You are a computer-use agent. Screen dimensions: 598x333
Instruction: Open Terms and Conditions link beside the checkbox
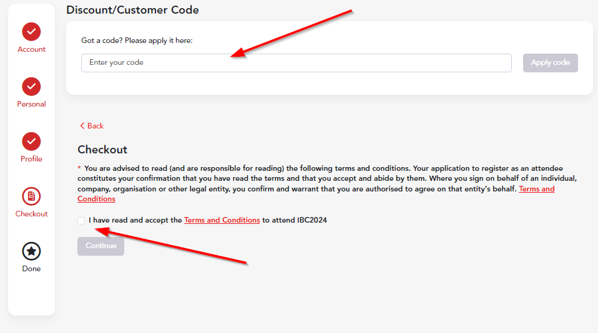coord(222,220)
